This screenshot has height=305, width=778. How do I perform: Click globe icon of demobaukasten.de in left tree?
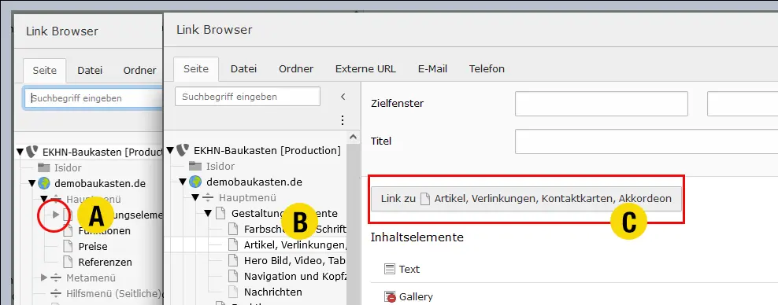click(x=44, y=184)
